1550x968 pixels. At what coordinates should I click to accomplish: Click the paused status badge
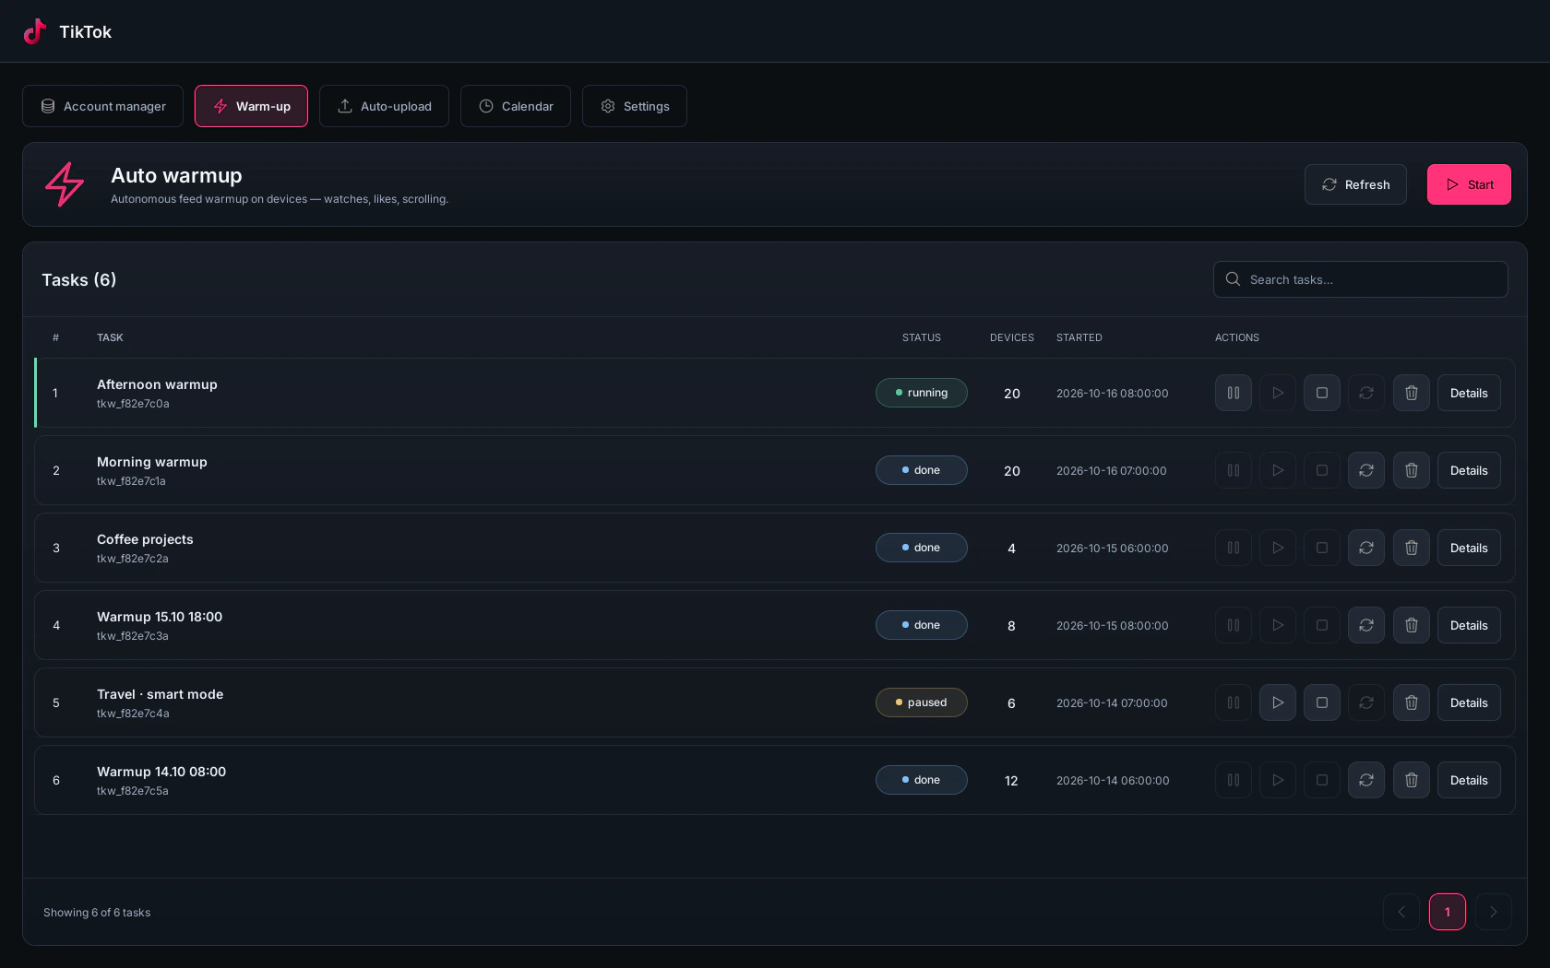pyautogui.click(x=922, y=702)
